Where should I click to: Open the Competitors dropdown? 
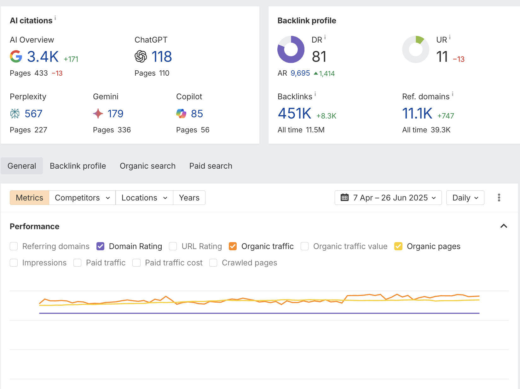82,198
